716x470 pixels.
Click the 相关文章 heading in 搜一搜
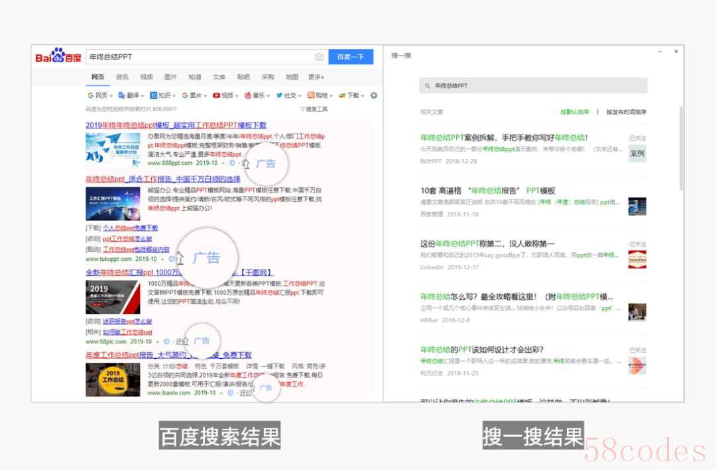coord(432,112)
